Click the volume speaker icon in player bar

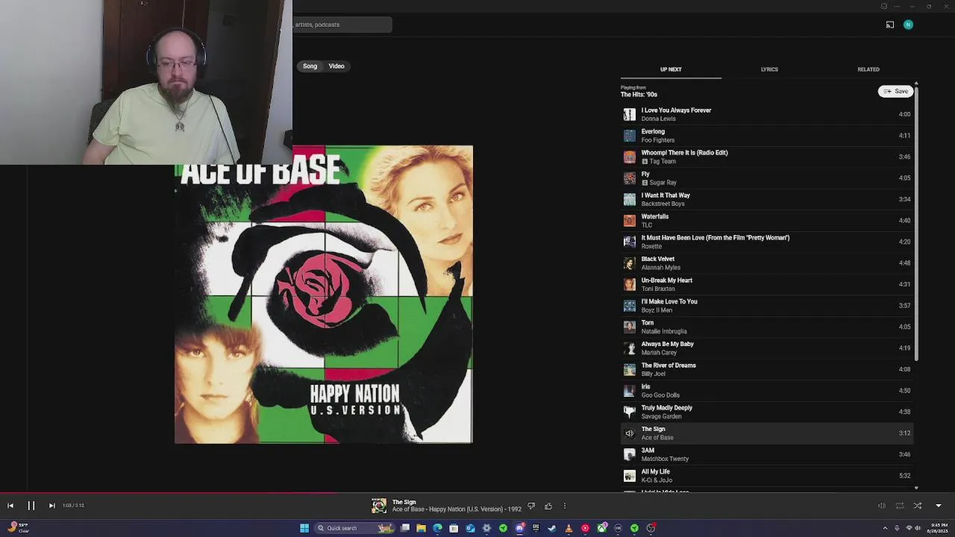pos(882,506)
